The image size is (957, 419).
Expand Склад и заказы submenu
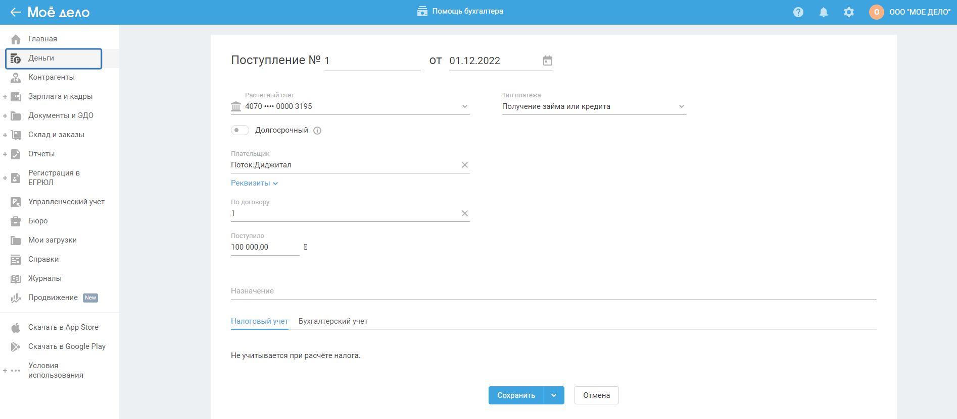(x=5, y=135)
